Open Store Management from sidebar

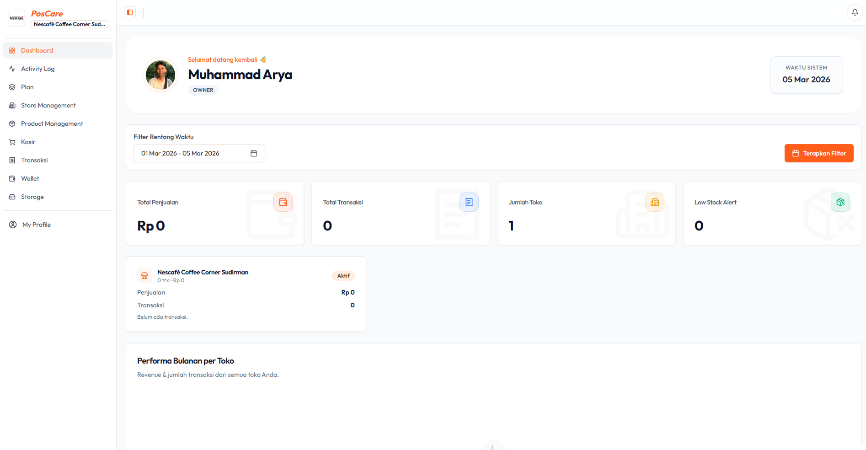[48, 105]
